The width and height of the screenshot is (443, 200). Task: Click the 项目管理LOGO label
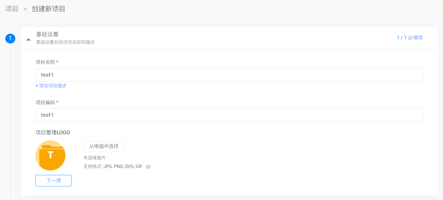point(53,133)
